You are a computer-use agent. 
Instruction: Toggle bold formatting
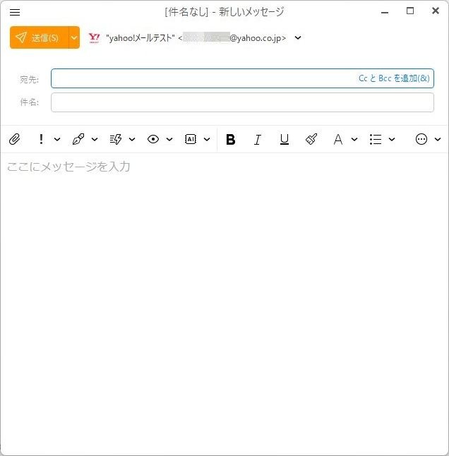(x=230, y=140)
